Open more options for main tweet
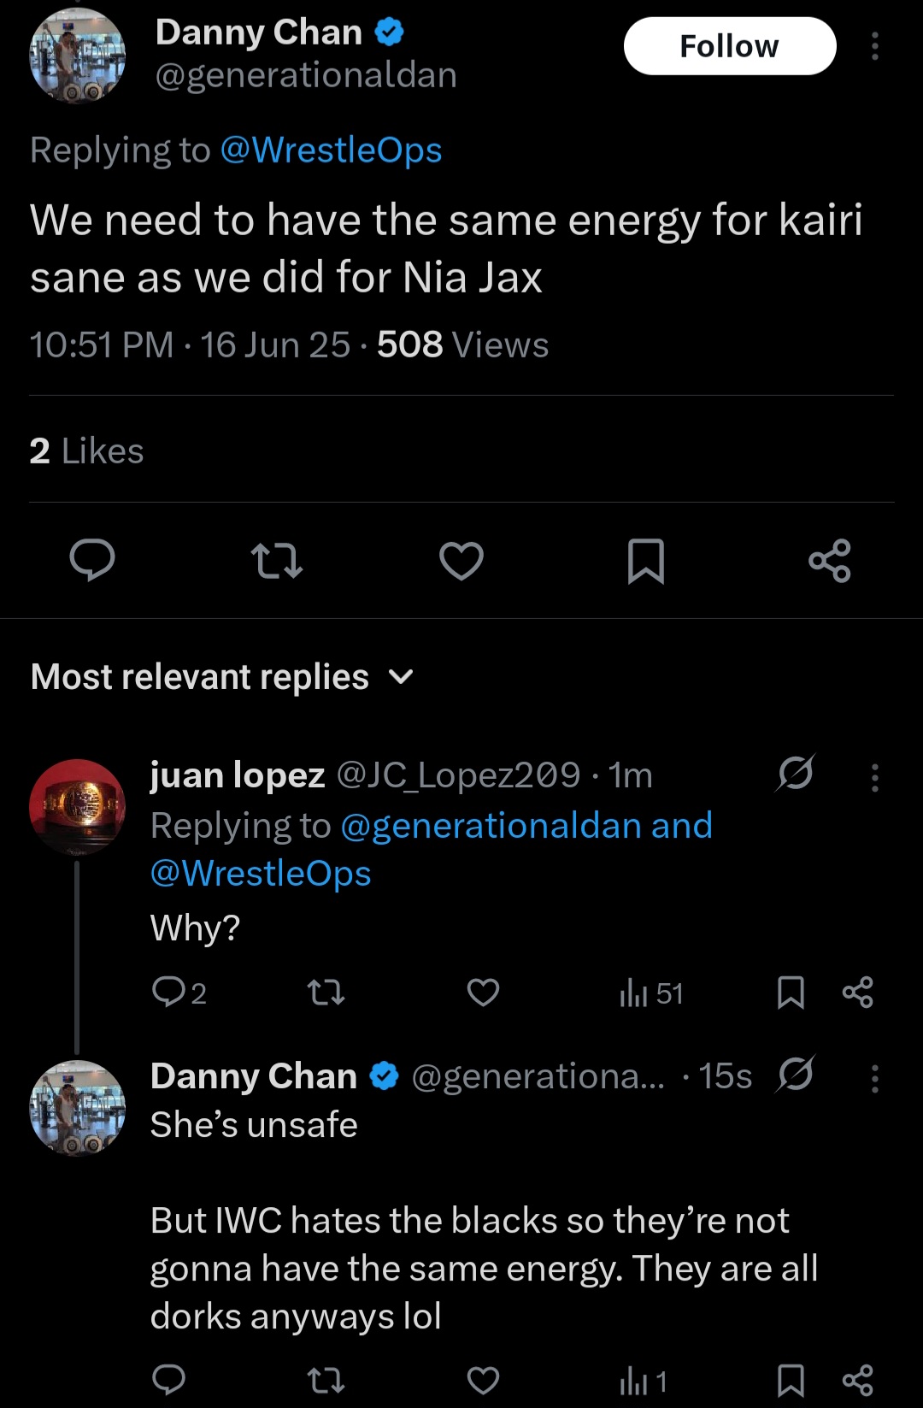 tap(874, 46)
